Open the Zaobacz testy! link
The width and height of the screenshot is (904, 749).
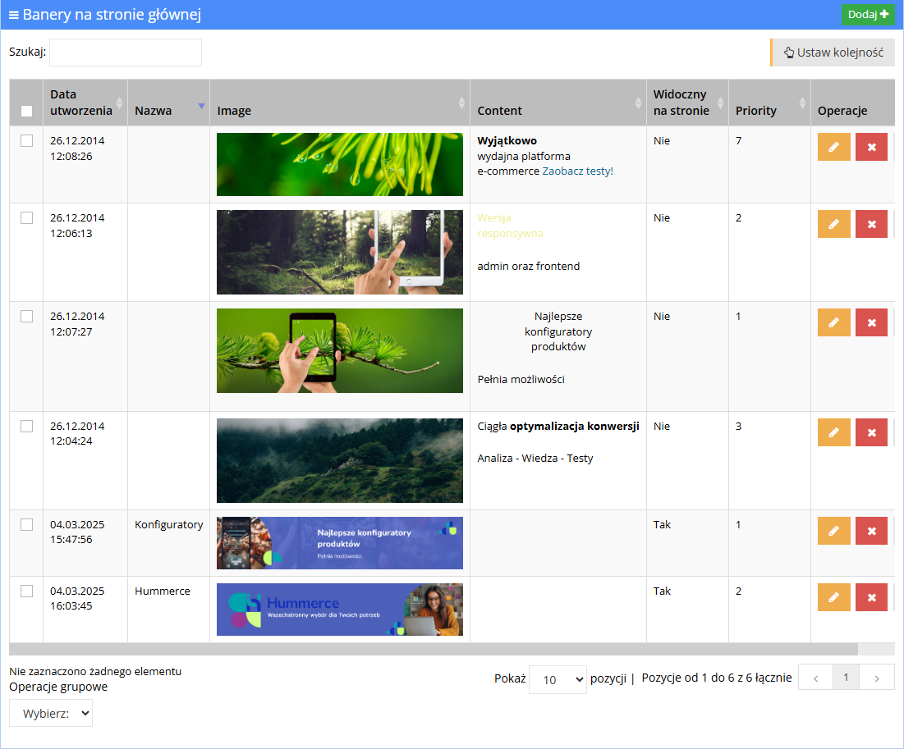point(578,171)
